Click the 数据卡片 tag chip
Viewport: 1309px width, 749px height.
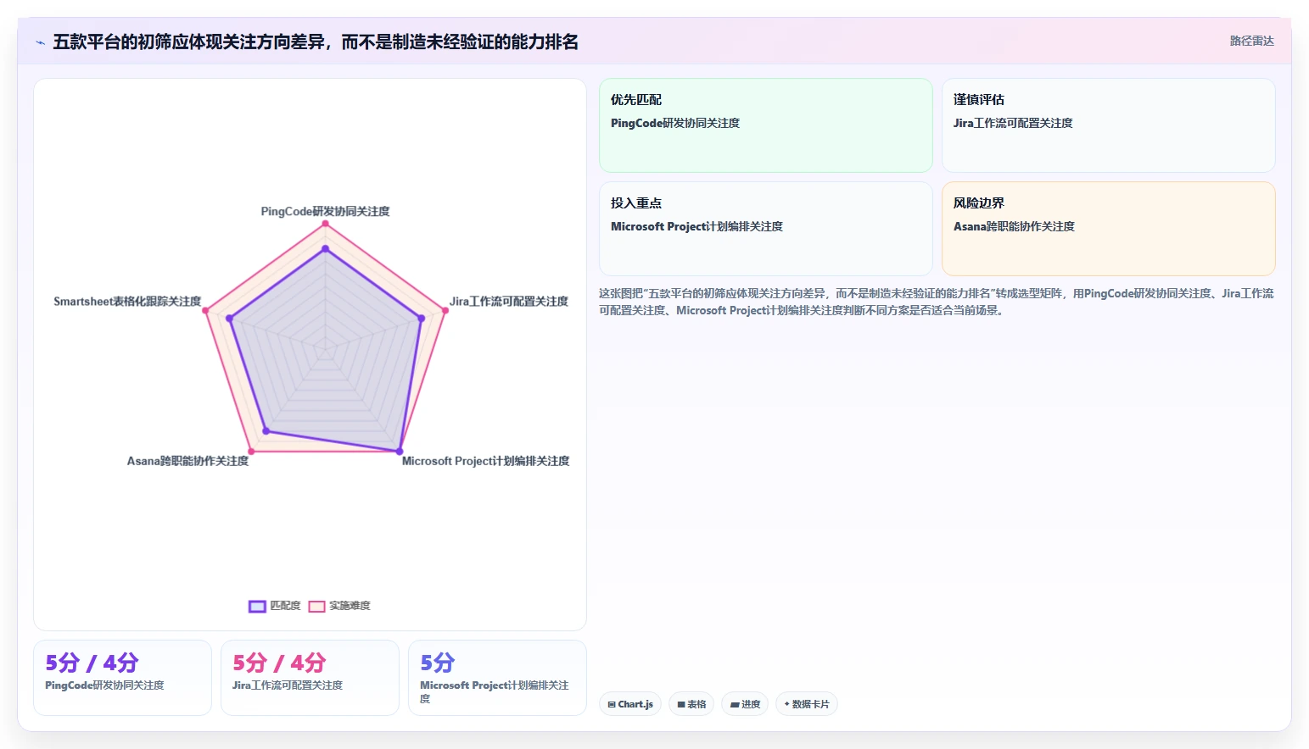click(807, 704)
